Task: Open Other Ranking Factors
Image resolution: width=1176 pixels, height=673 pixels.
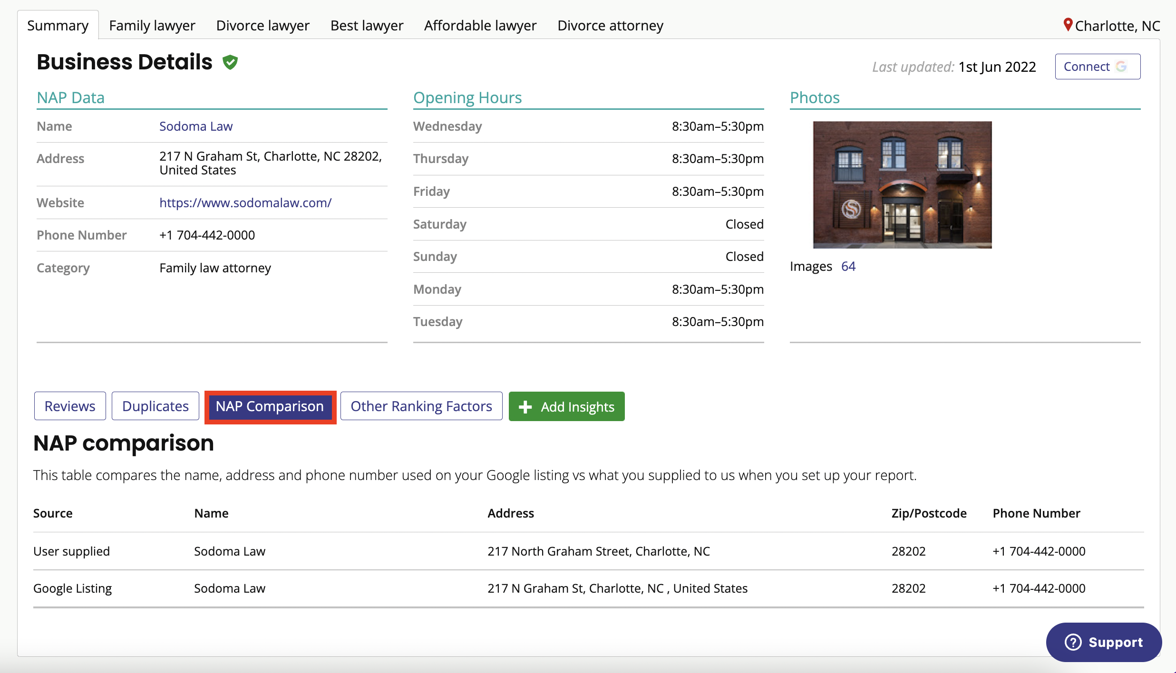Action: pyautogui.click(x=421, y=406)
